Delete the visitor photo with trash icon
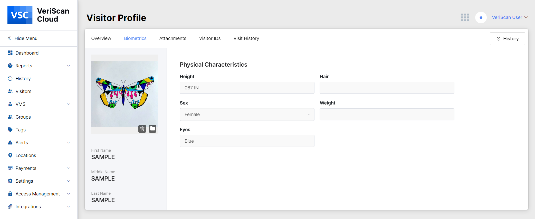 click(142, 129)
